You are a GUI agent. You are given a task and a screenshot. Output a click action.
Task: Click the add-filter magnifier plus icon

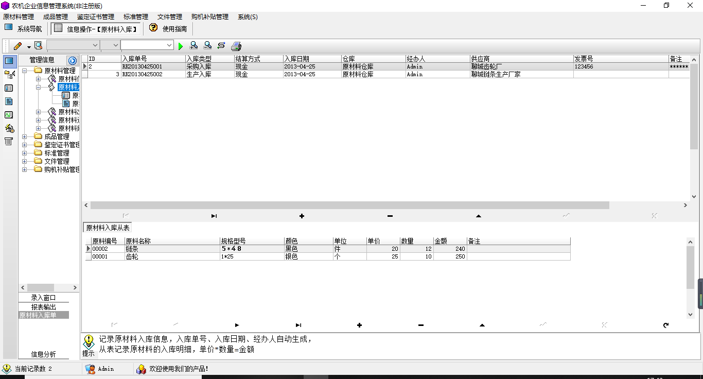[x=194, y=46]
